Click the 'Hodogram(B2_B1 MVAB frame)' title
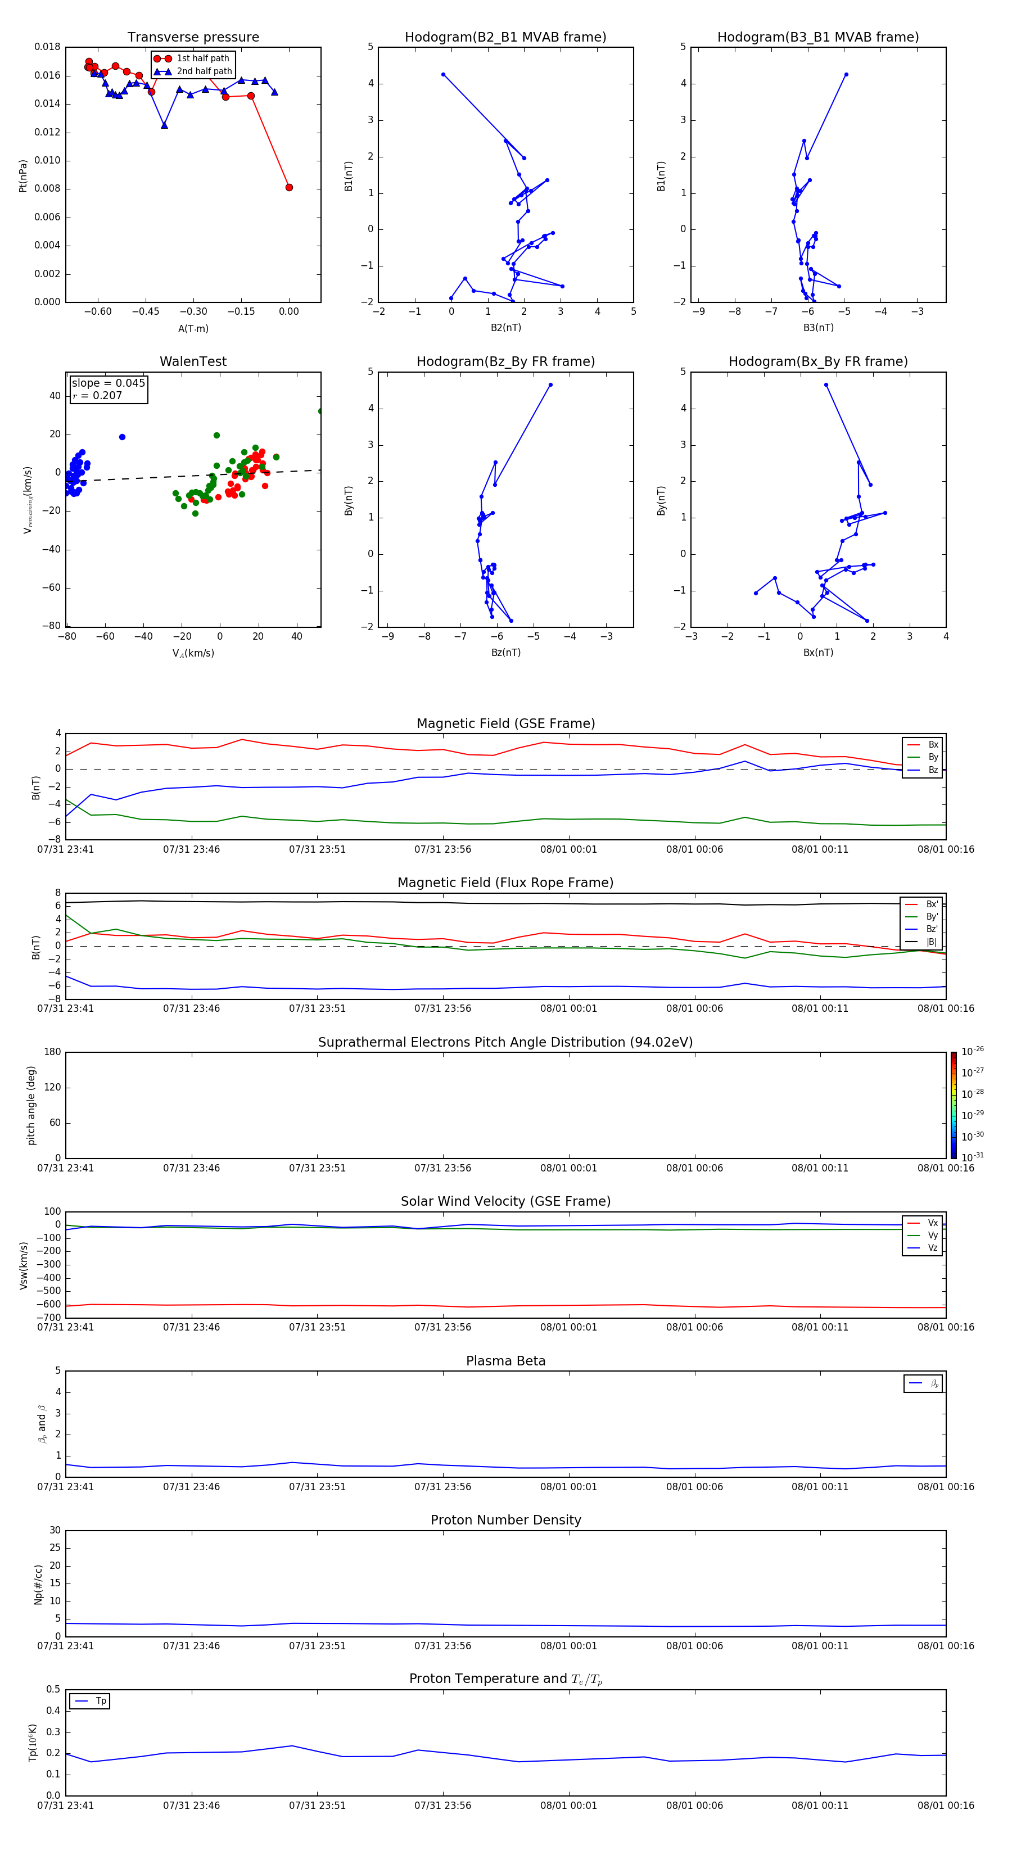The height and width of the screenshot is (1855, 1012). click(505, 38)
